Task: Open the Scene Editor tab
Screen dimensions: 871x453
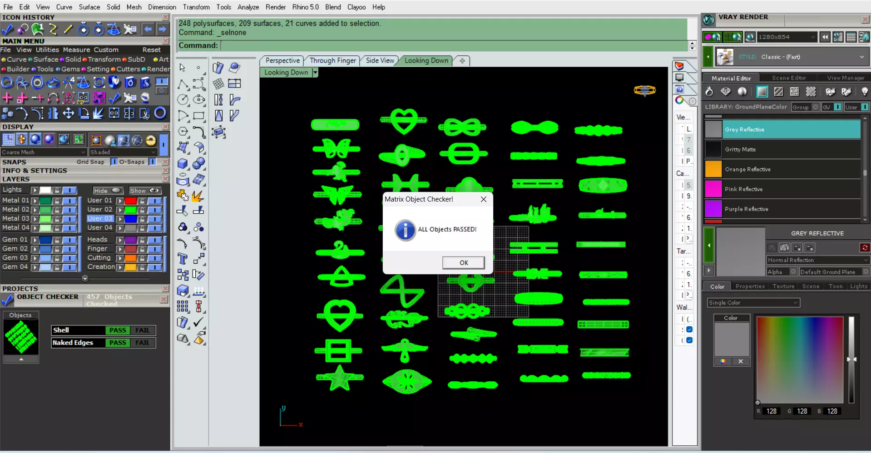Action: tap(789, 78)
